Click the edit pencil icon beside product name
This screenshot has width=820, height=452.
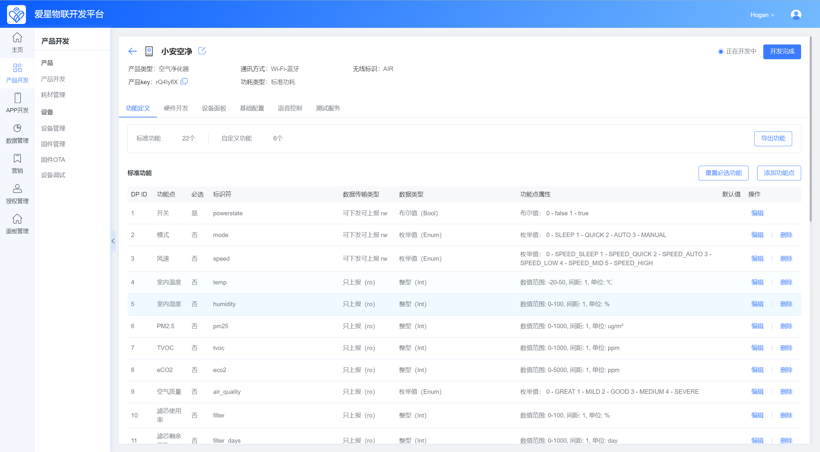202,51
